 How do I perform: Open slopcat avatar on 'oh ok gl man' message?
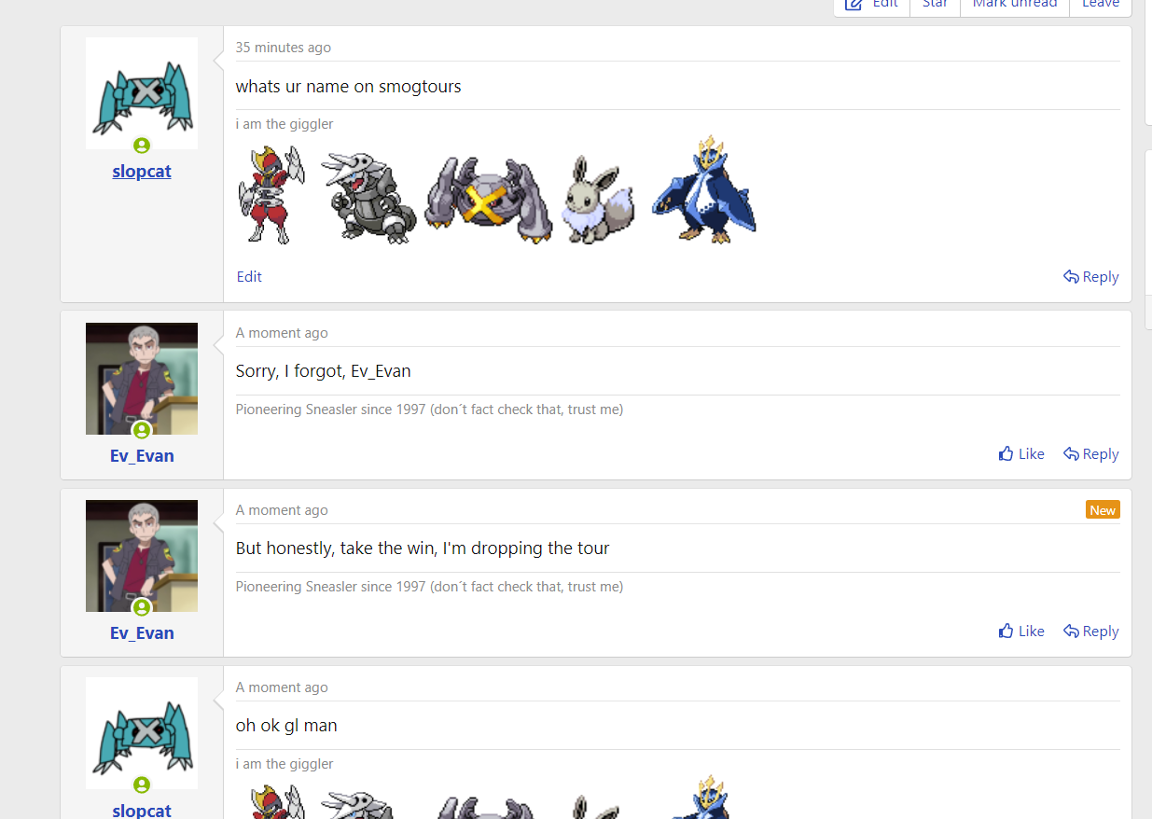point(142,733)
